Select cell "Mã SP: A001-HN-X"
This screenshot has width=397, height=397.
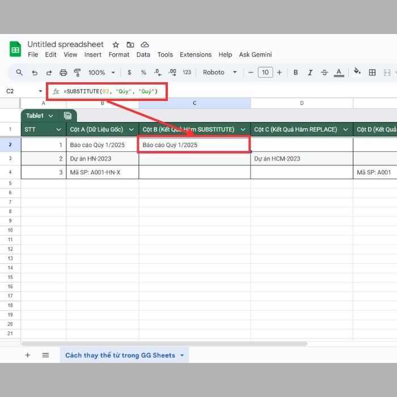(102, 172)
